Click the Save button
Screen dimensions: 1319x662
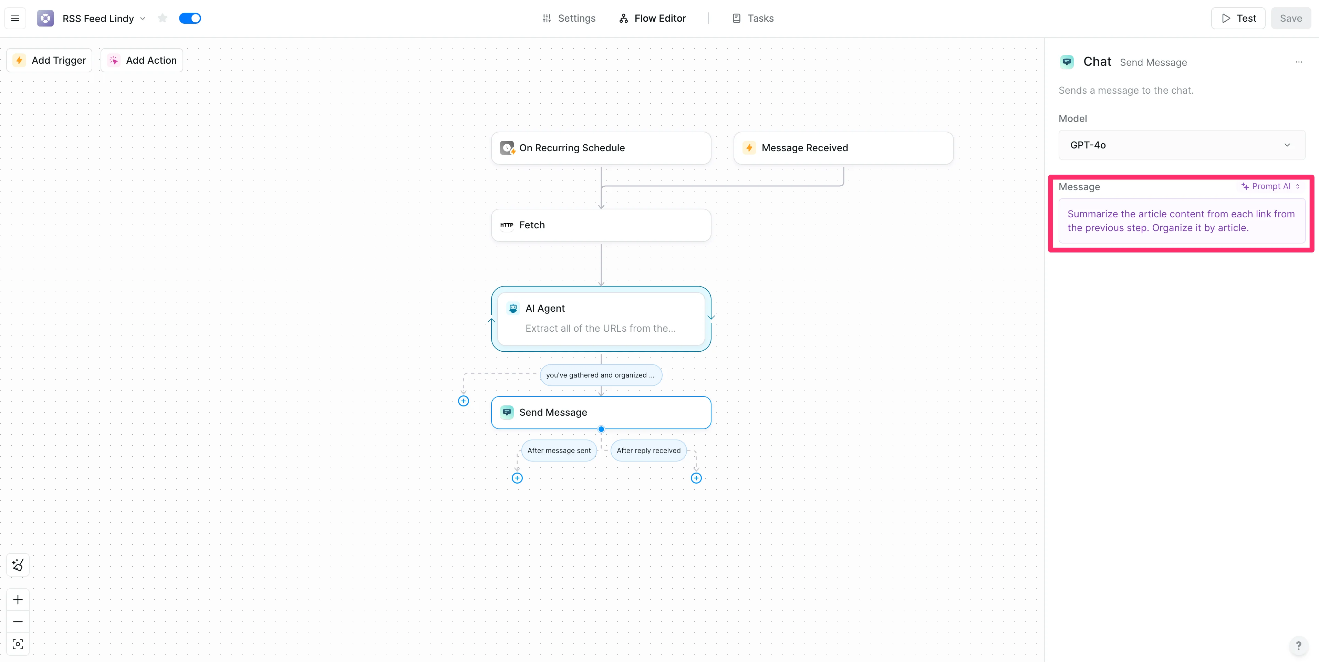1290,19
